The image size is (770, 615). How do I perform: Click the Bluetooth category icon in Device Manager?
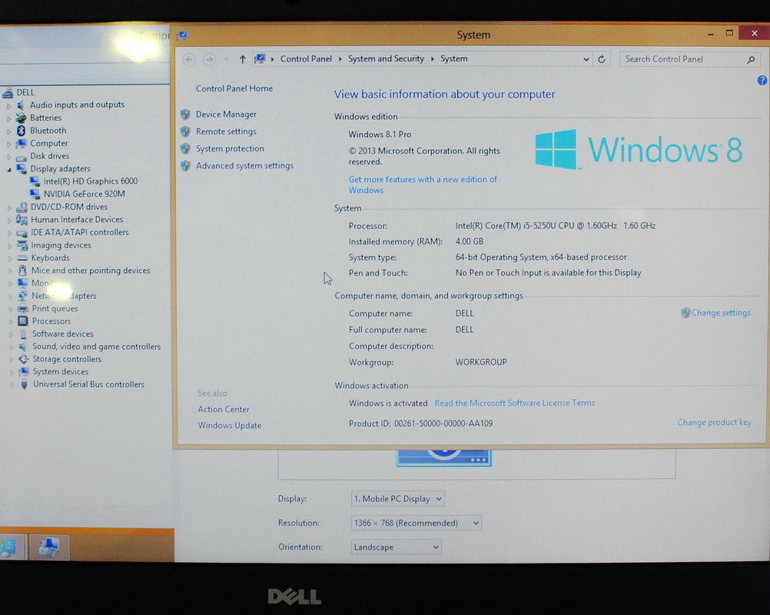click(21, 131)
